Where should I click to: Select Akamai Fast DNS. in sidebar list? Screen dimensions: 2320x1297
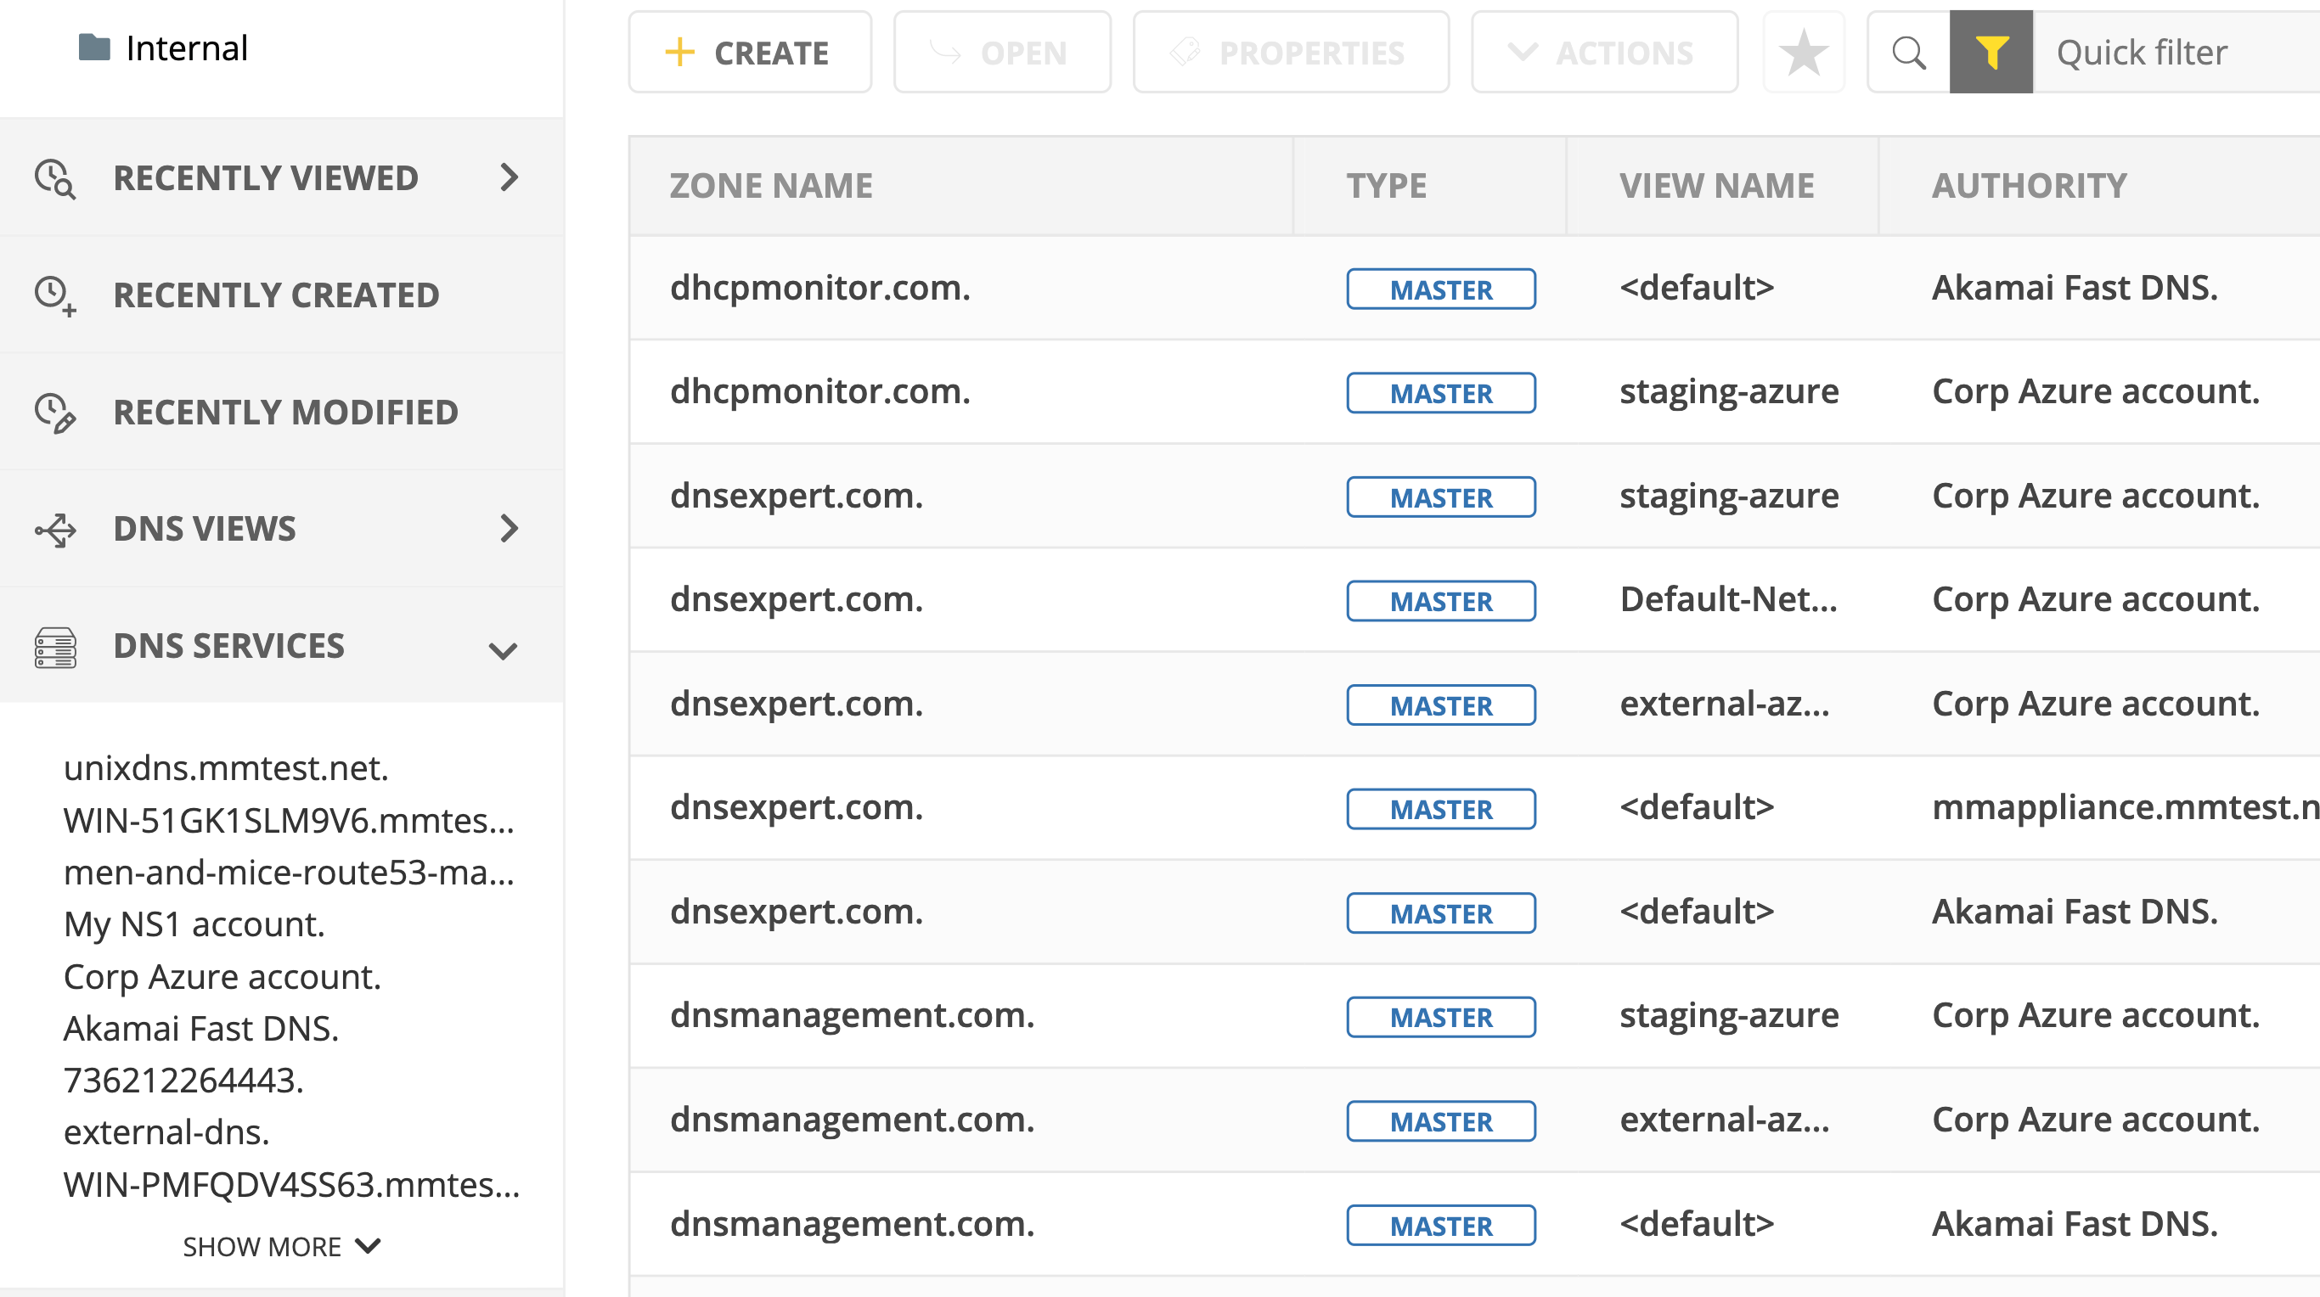pyautogui.click(x=201, y=1028)
